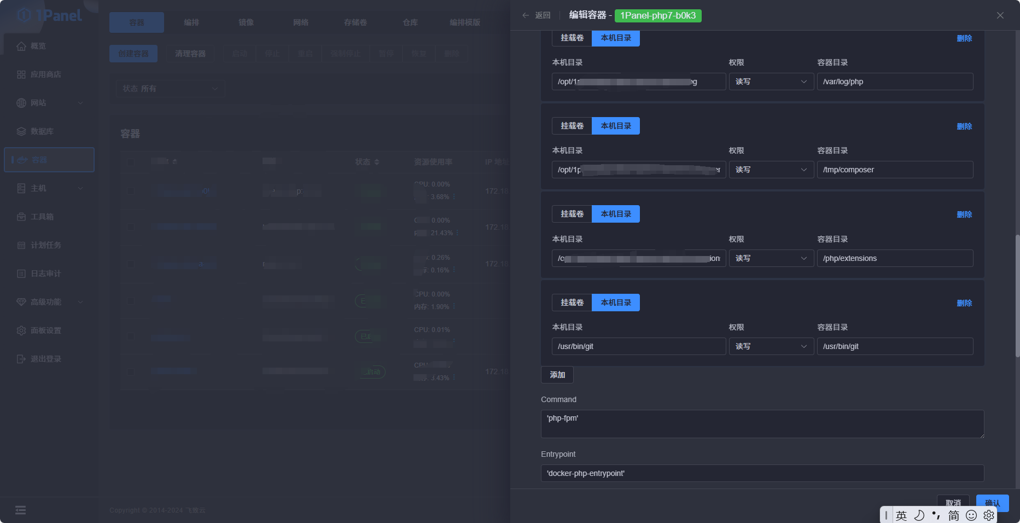Open the 权限 dropdown for /php/extensions

771,258
